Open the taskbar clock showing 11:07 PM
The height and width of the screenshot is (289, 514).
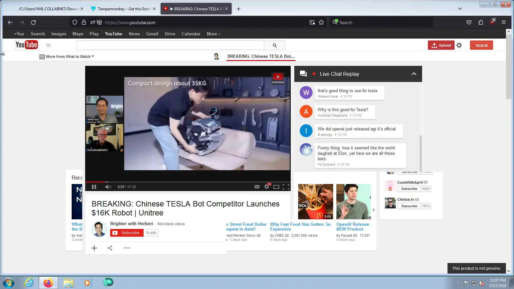pos(498,283)
